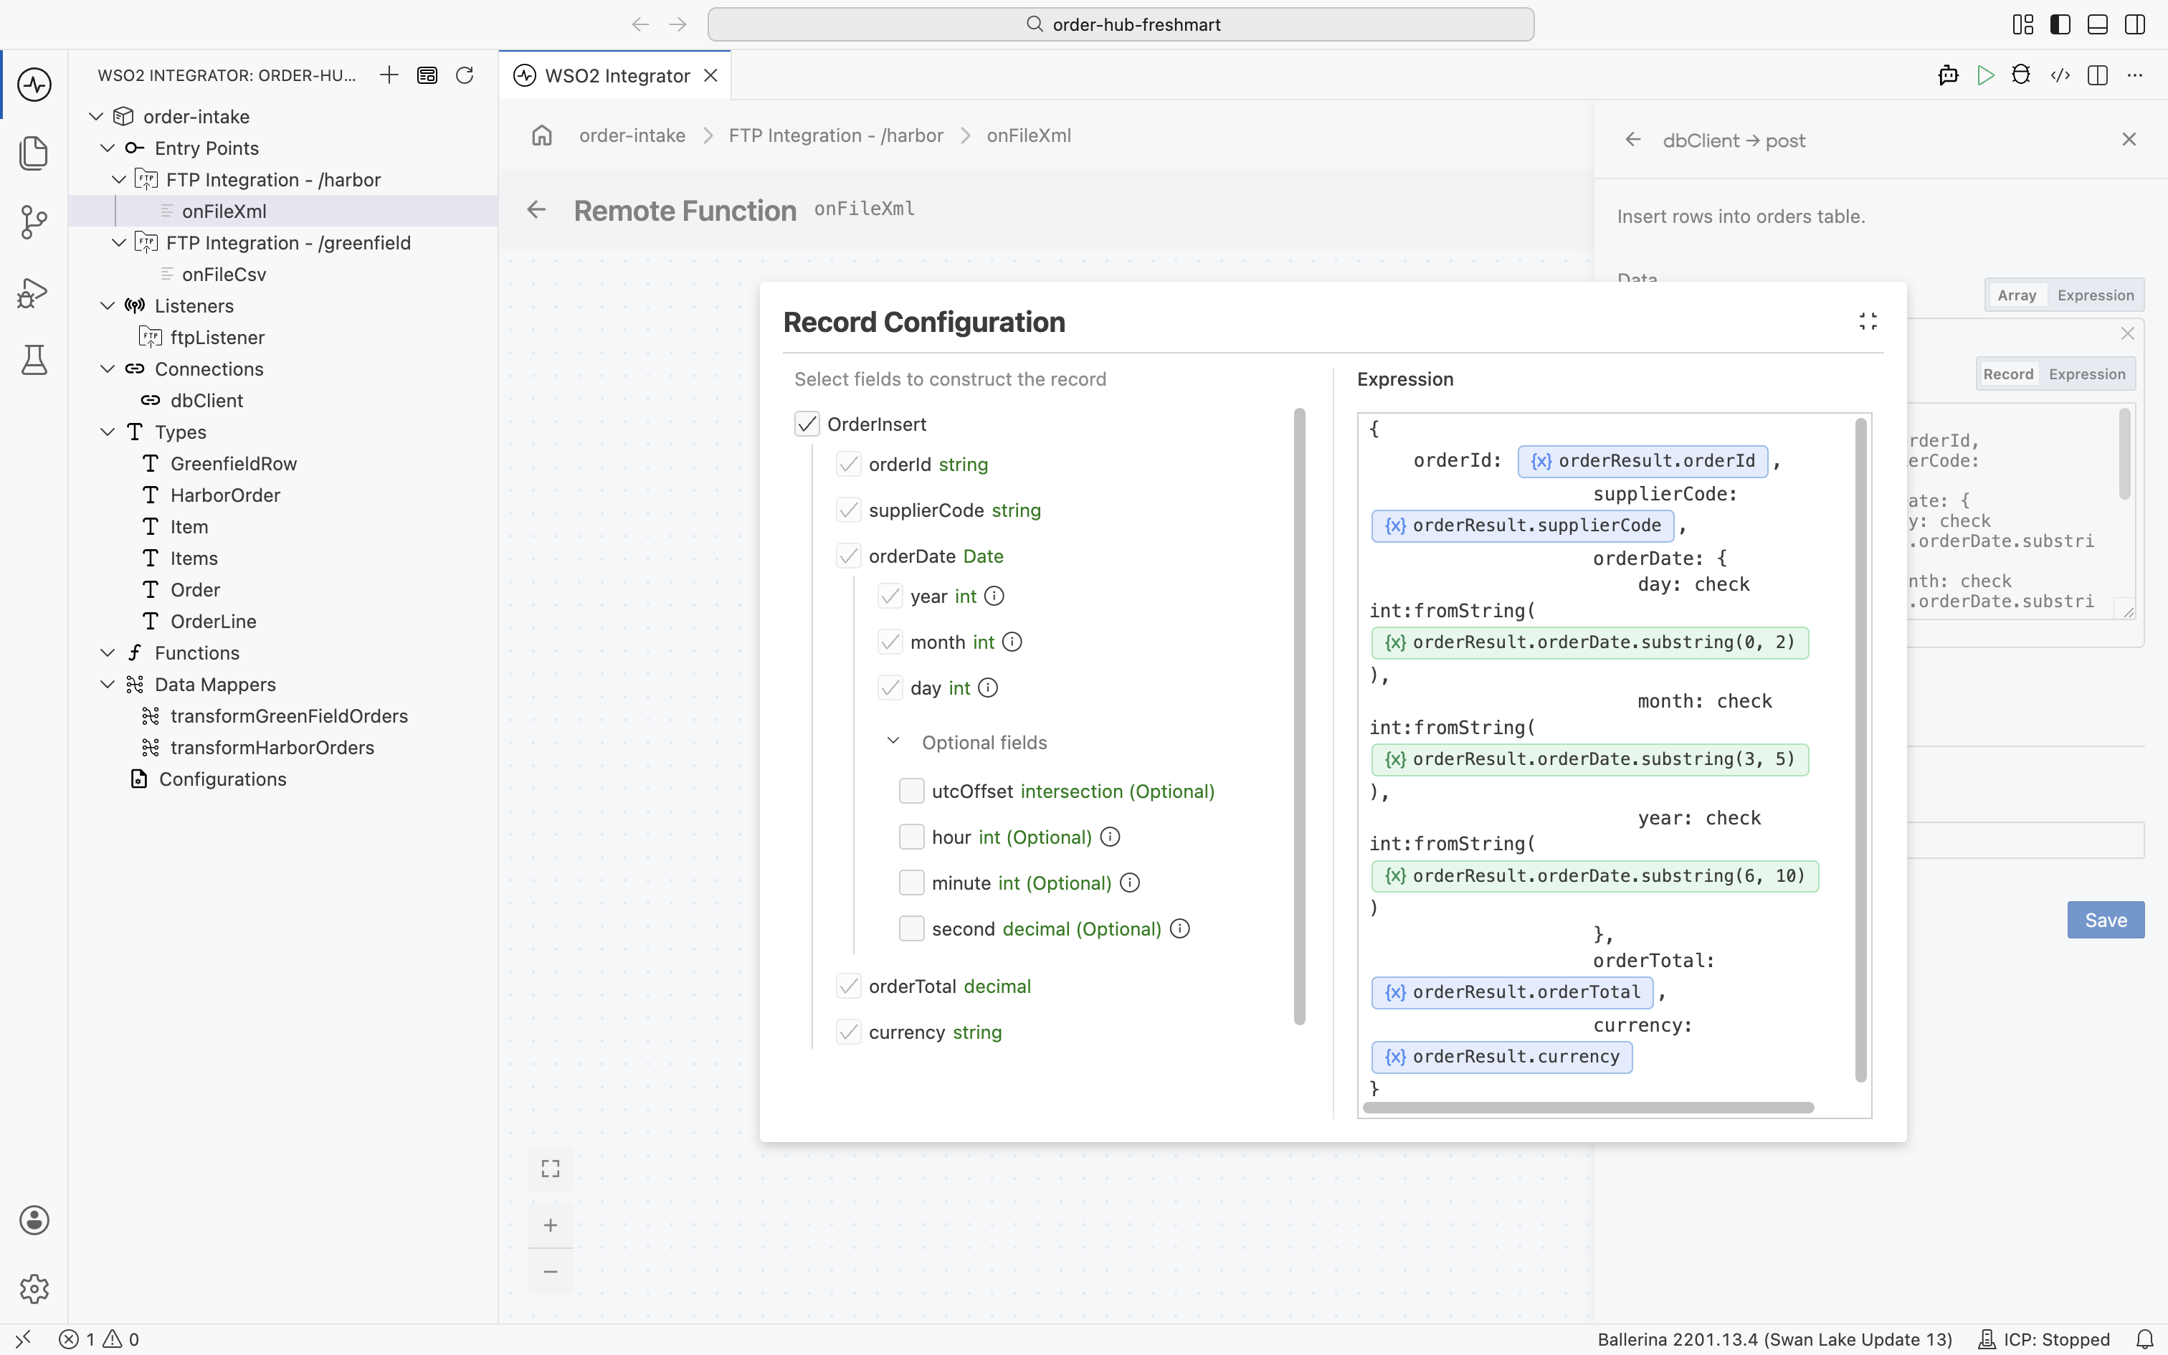Zoom in the canvas with plus
Viewport: 2168px width, 1355px height.
coord(551,1225)
